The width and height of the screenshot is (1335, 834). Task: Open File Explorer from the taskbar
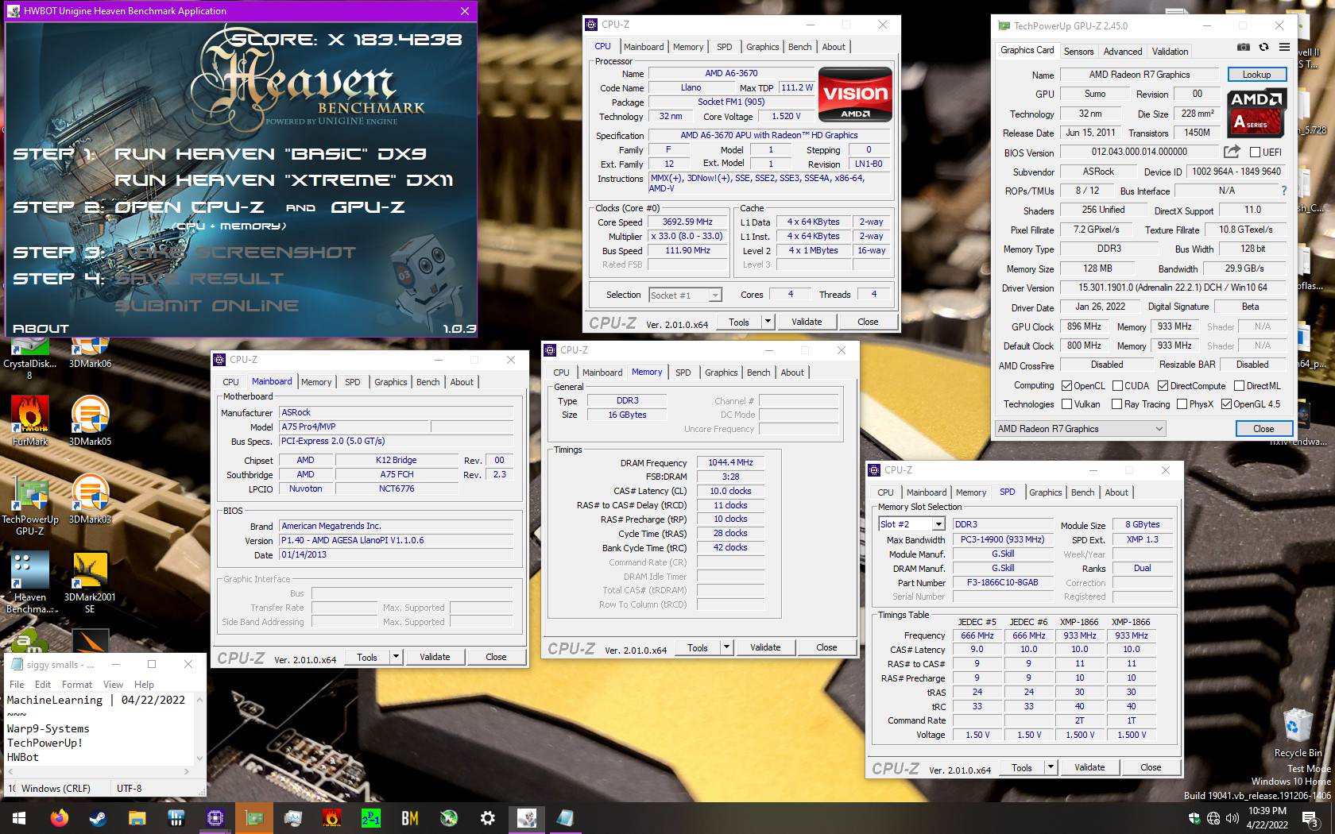click(137, 817)
